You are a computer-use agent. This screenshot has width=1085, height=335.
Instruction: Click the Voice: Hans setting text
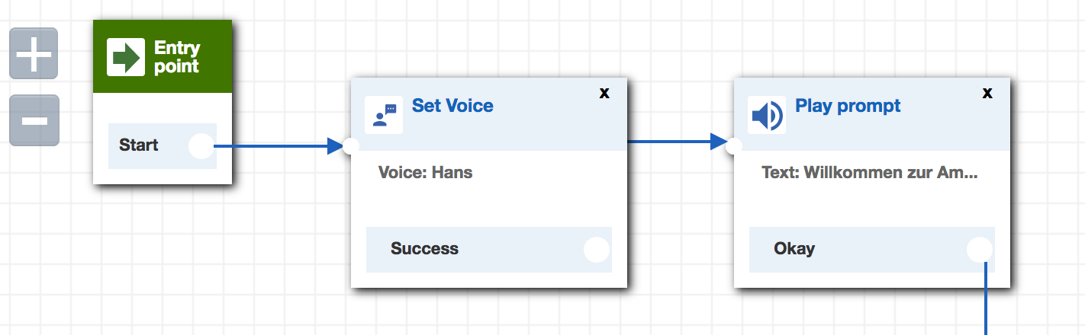[426, 173]
